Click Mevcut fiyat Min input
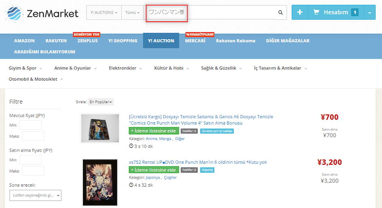The width and height of the screenshot is (382, 208). [30, 125]
